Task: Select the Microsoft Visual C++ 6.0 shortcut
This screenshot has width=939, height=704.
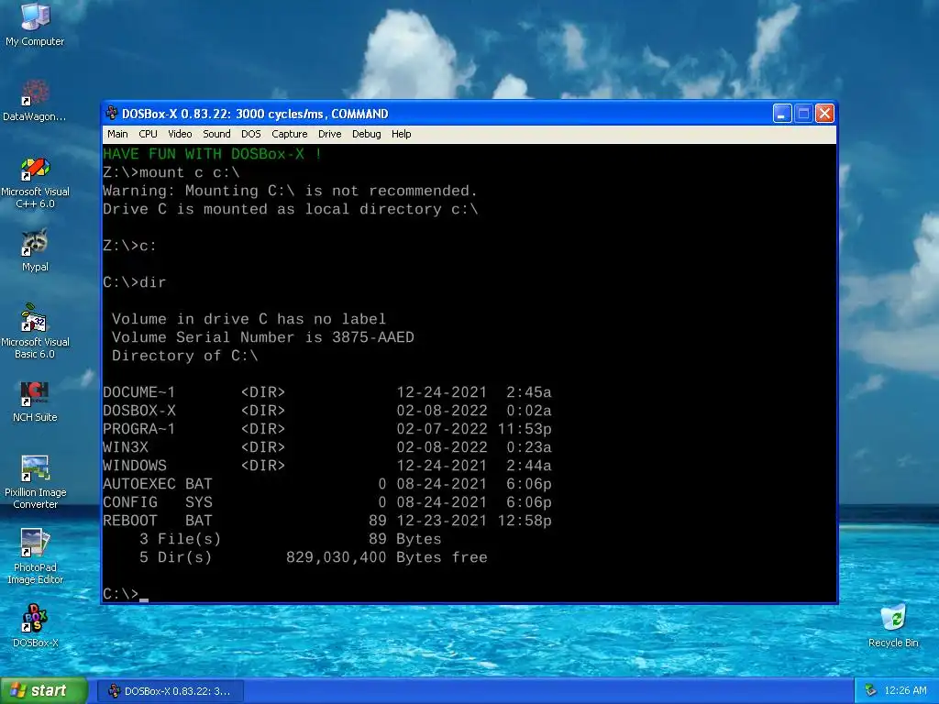Action: pos(35,182)
